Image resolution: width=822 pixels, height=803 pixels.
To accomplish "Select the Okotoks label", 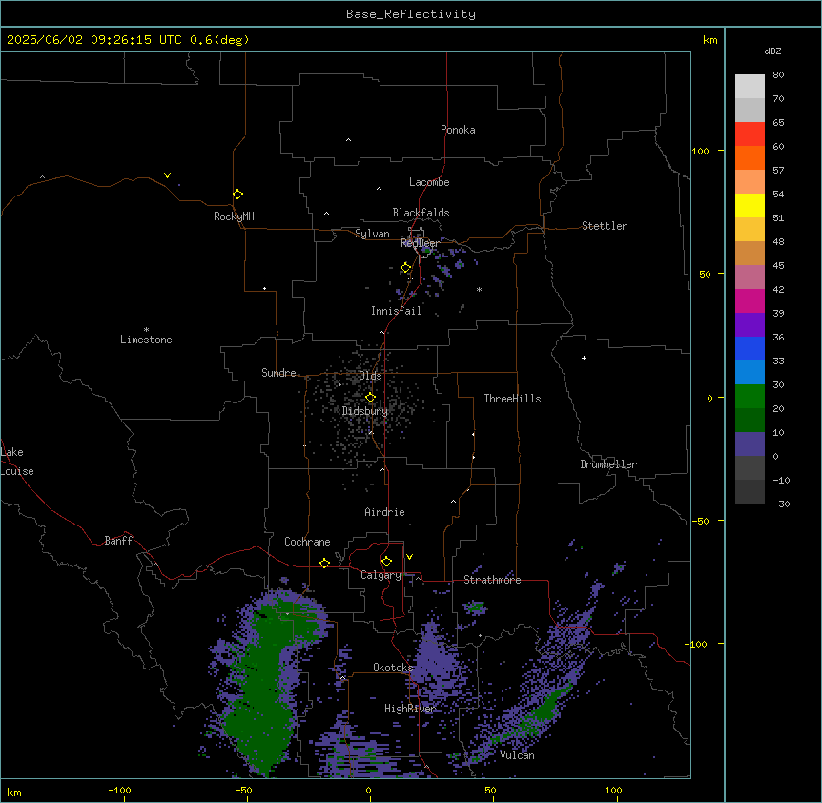I will tap(393, 668).
